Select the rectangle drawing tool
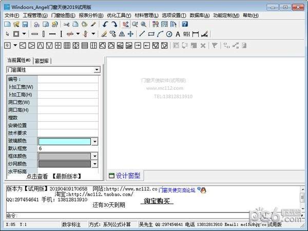The image size is (308, 231). pyautogui.click(x=151, y=34)
